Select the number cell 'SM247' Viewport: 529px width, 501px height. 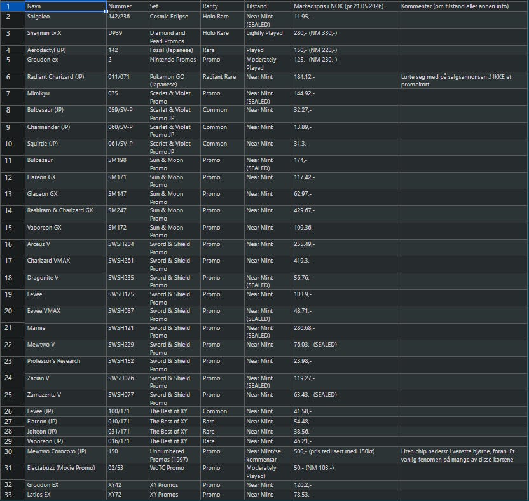coord(127,214)
